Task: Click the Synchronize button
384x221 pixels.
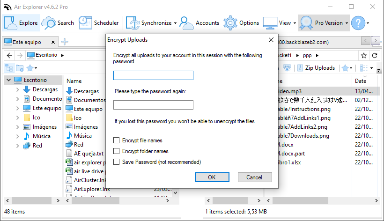Action: 148,23
